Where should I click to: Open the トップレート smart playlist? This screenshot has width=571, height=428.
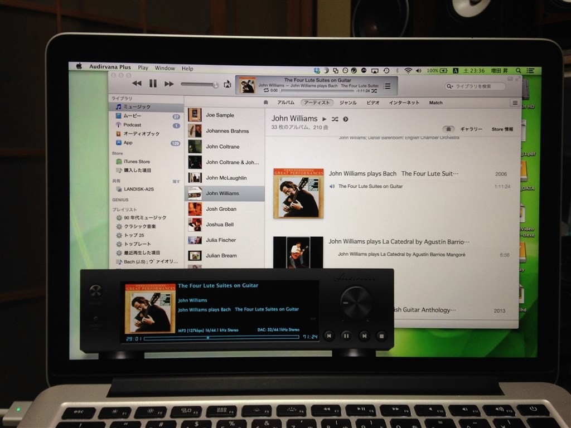[x=147, y=244]
